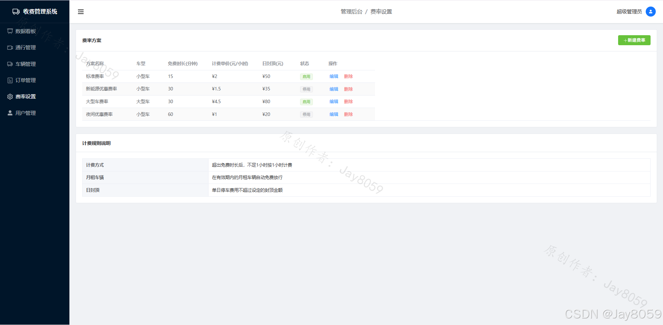Image resolution: width=663 pixels, height=325 pixels.
Task: Click the ¥80 daily cap cell
Action: [266, 102]
